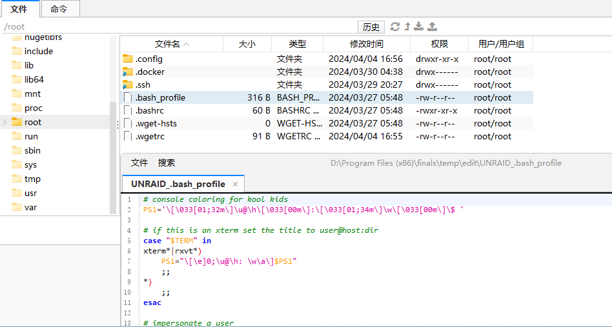Switch to the 命令 tab
Image resolution: width=612 pixels, height=327 pixels.
pos(59,9)
